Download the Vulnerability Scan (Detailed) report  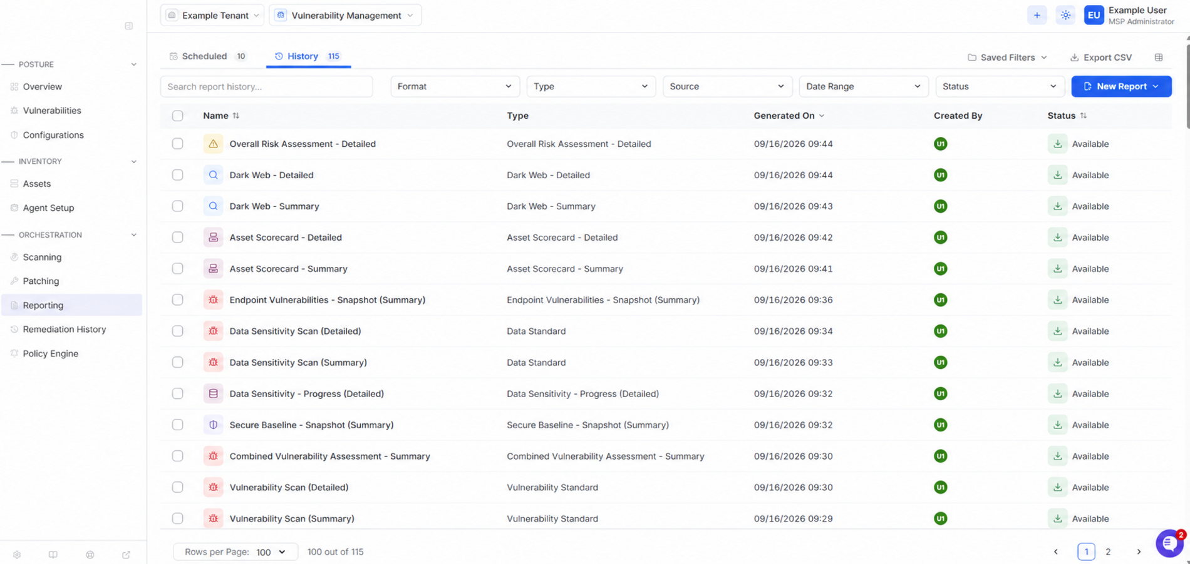click(x=1057, y=488)
